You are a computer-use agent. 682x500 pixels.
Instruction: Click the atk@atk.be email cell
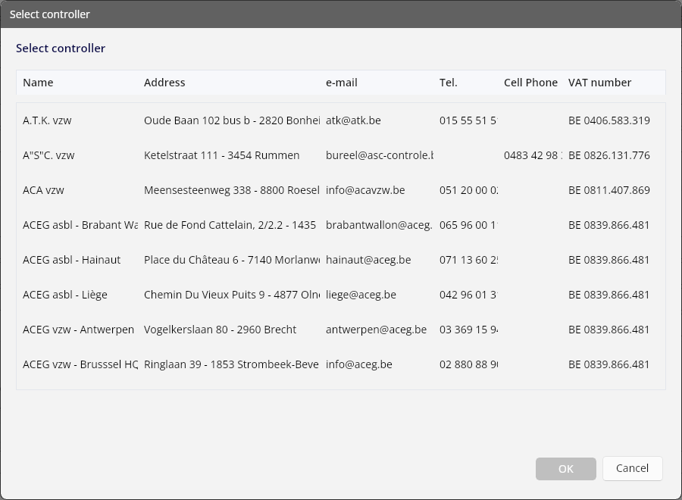pos(353,120)
